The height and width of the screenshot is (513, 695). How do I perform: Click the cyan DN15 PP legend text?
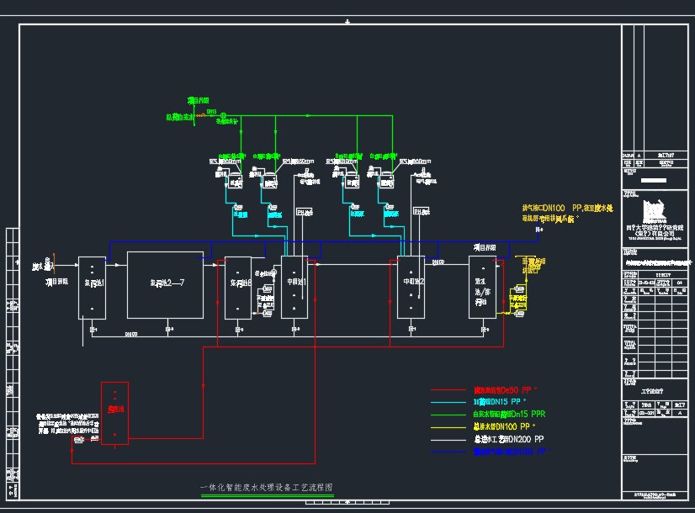500,402
